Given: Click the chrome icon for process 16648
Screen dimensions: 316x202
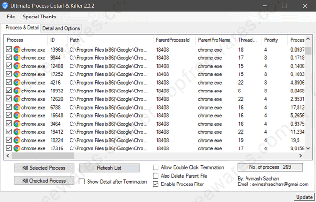Looking at the screenshot, I should pos(17,115).
